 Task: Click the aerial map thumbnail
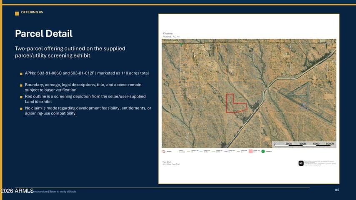click(249, 93)
